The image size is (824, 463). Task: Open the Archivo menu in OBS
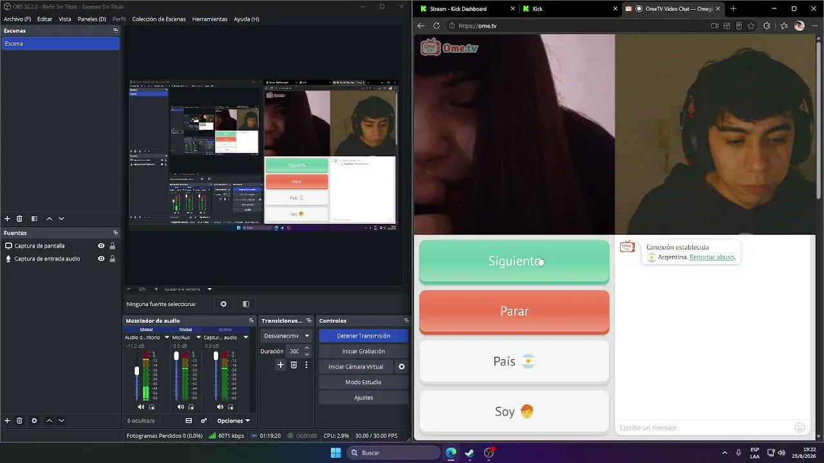click(x=17, y=19)
